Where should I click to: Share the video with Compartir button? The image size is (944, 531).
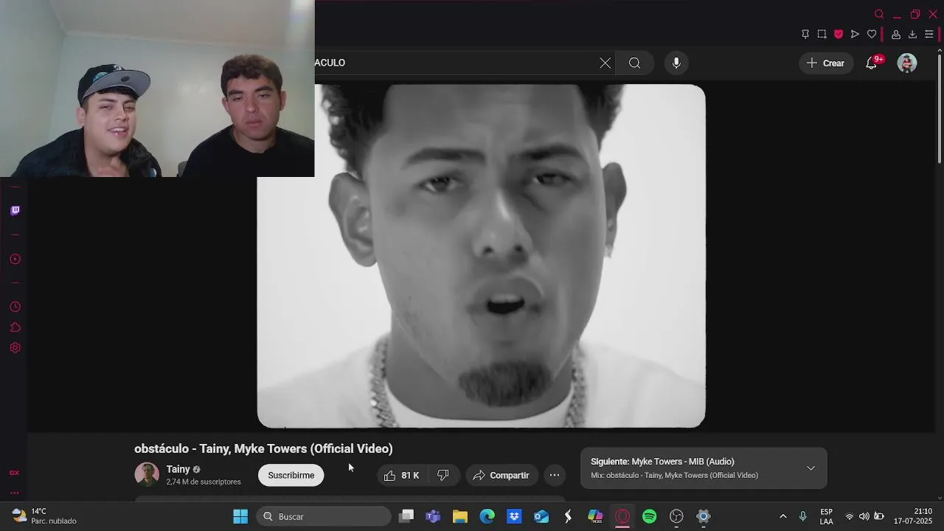click(x=502, y=476)
